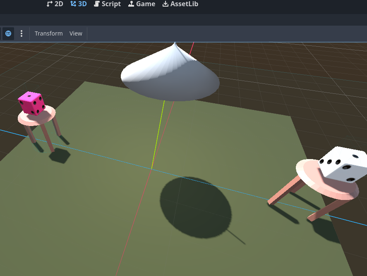Screen dimensions: 367x276
Task: Open the Game workspace
Action: pos(142,4)
